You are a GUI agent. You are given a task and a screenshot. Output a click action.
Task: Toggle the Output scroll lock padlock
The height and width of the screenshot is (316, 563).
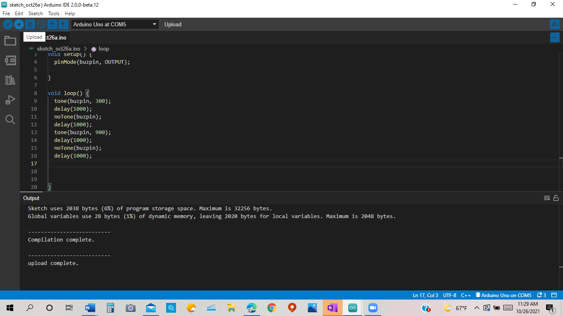556,198
